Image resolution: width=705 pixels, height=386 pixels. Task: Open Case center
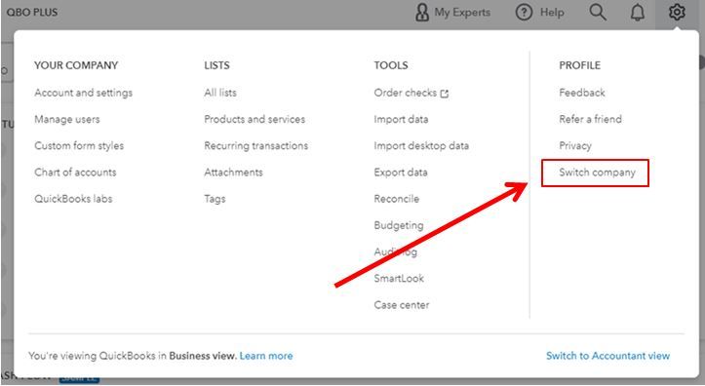point(402,305)
